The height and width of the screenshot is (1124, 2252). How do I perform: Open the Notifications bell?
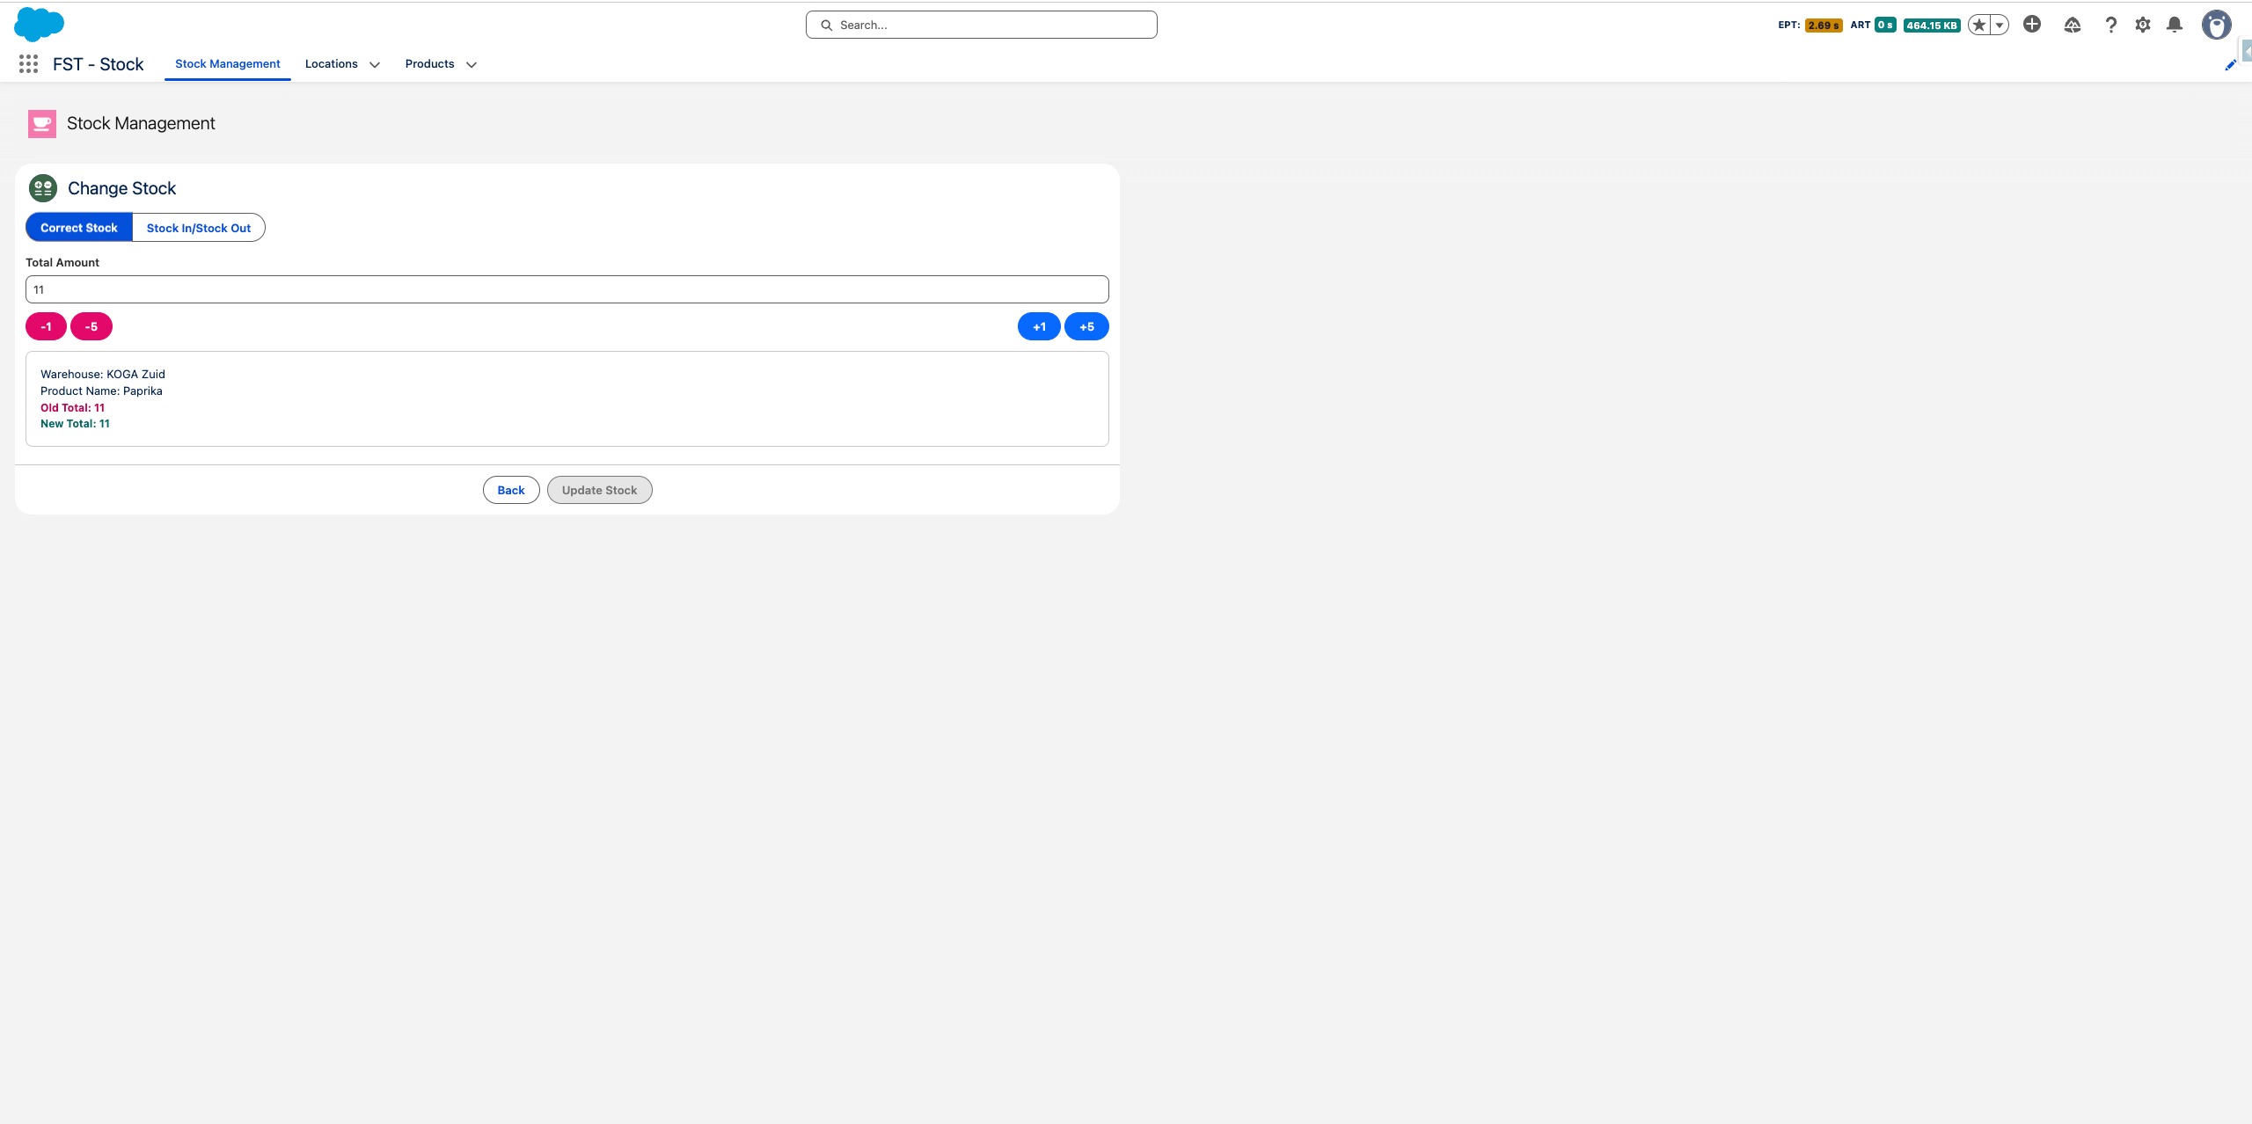coord(2175,25)
